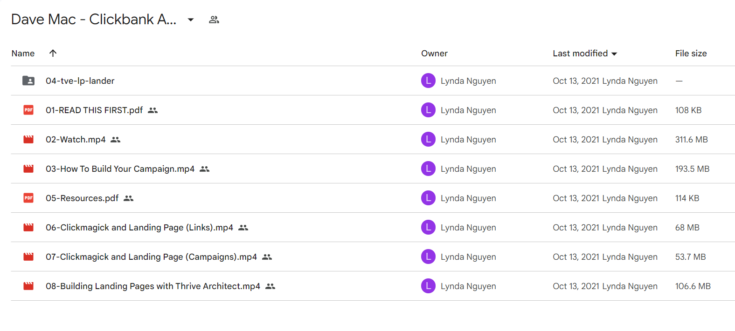Click the PDF icon for 01-READ THIS FIRST

click(x=28, y=110)
